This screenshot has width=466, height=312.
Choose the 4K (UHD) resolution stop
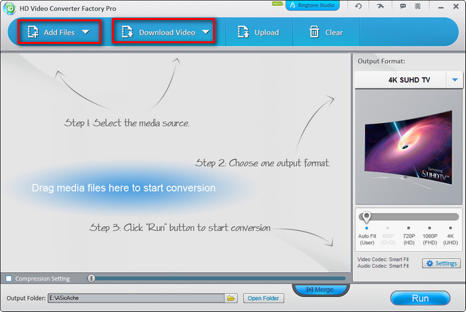pos(451,237)
